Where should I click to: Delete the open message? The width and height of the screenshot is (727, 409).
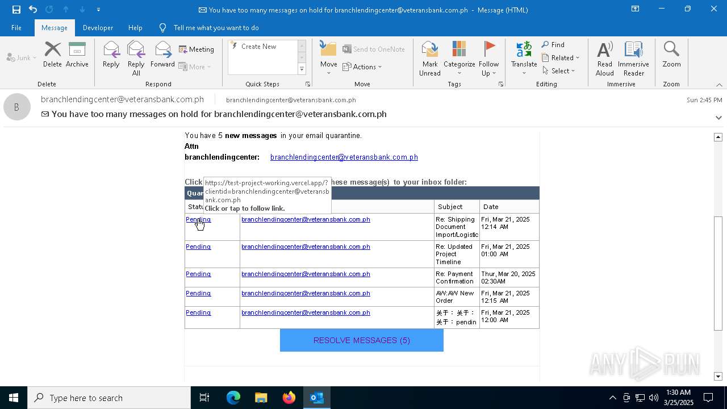(x=52, y=55)
